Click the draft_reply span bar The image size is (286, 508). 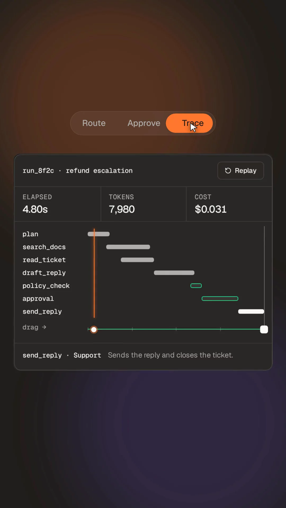pyautogui.click(x=174, y=273)
